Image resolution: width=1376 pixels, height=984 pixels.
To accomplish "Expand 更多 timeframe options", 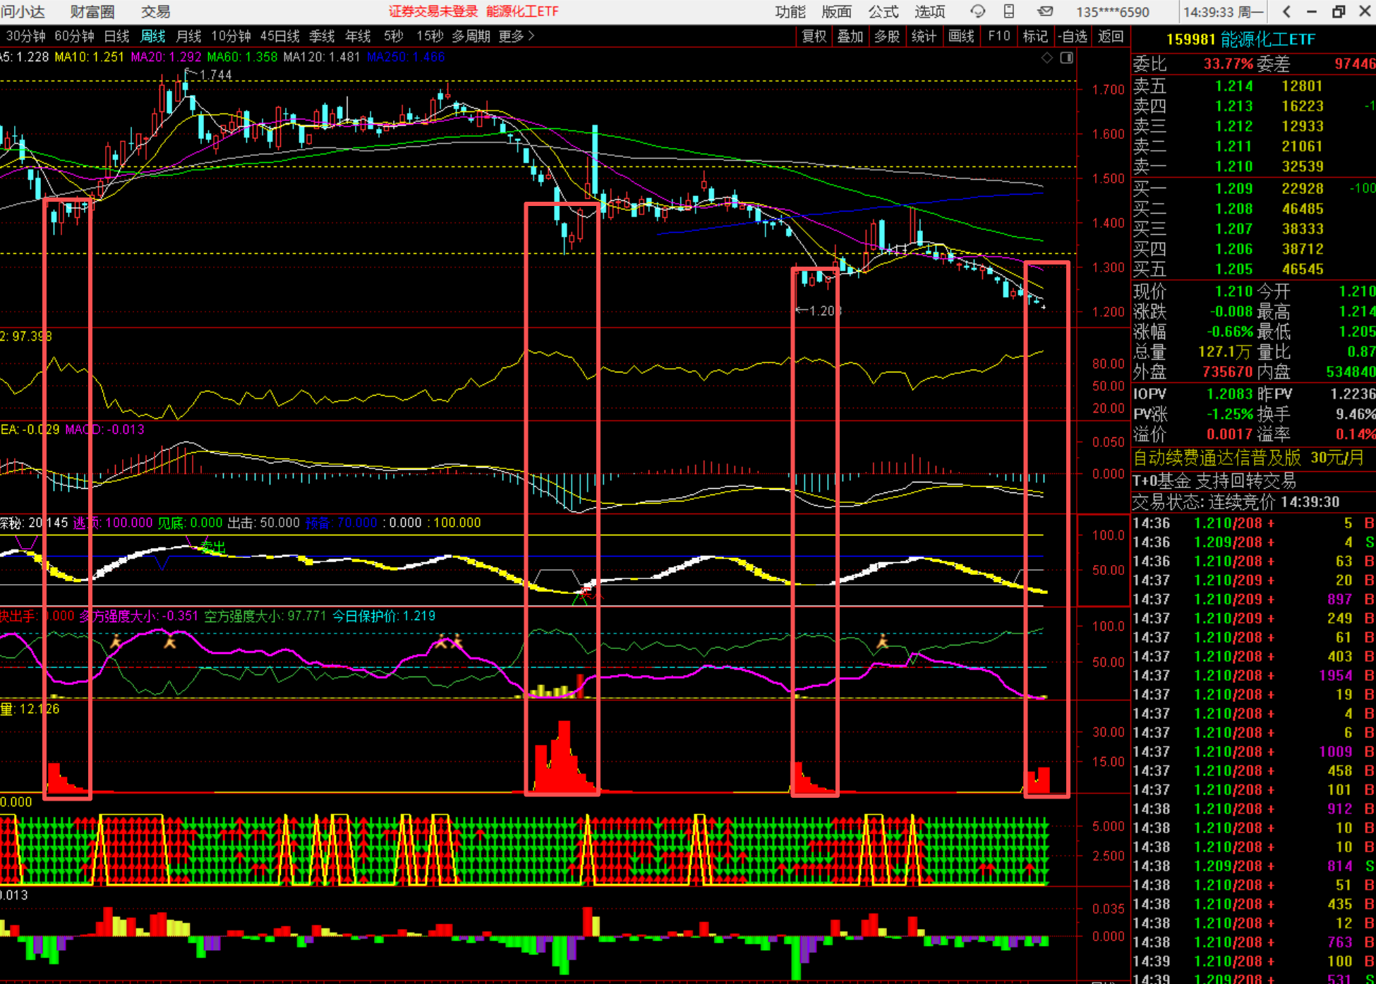I will [x=517, y=36].
